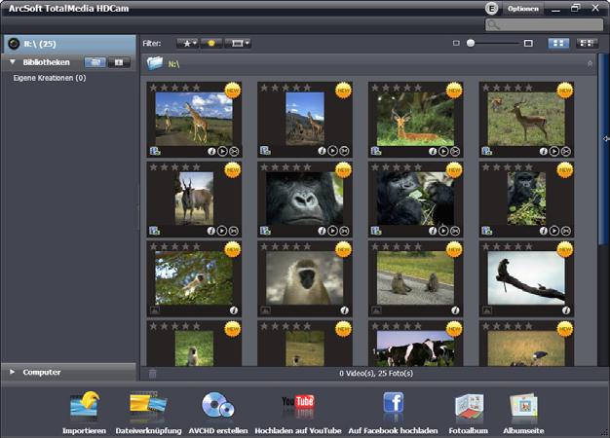
Task: Play the gorilla face close-up
Action: [332, 231]
